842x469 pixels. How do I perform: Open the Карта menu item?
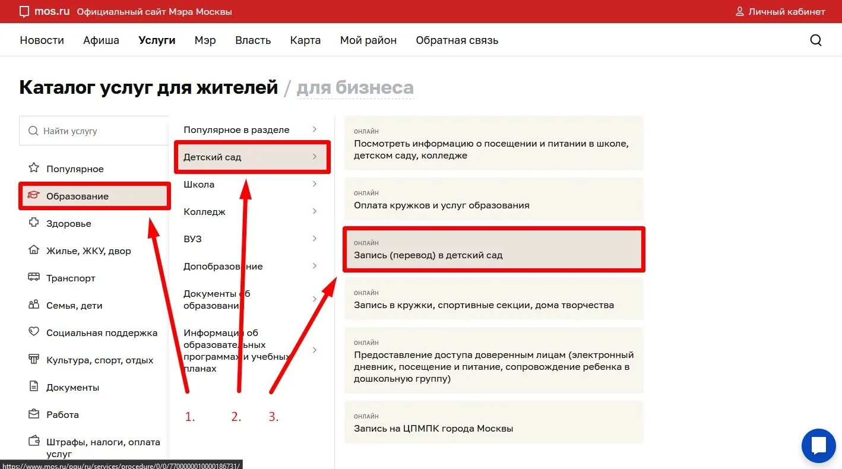[305, 40]
